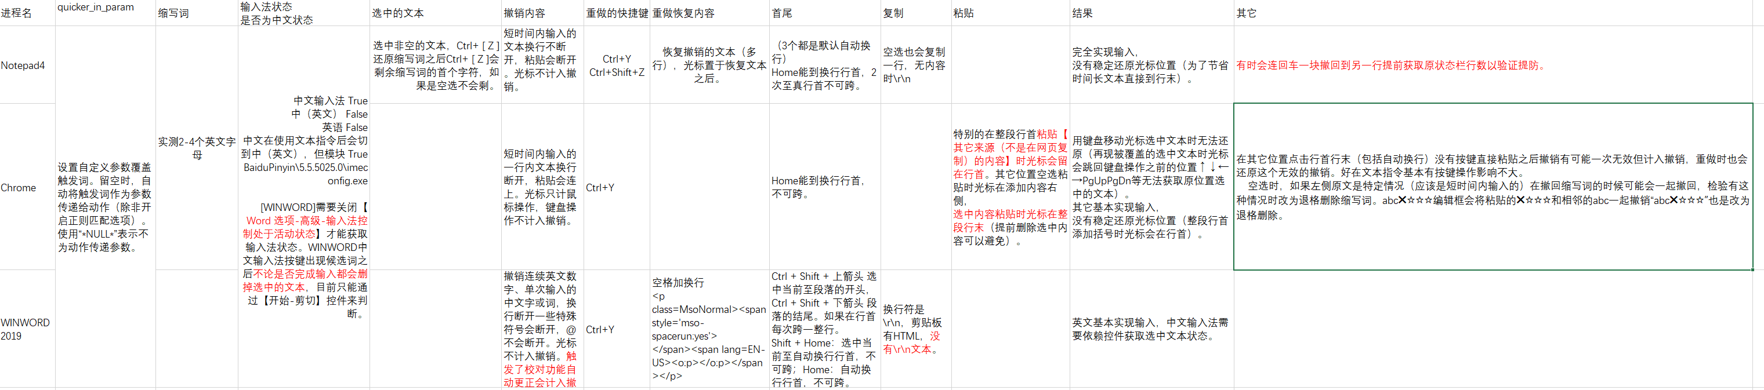This screenshot has height=390, width=1764.
Task: Click the cell starting "选中非空的文本，Ctrl+[Z]"
Action: click(x=436, y=65)
